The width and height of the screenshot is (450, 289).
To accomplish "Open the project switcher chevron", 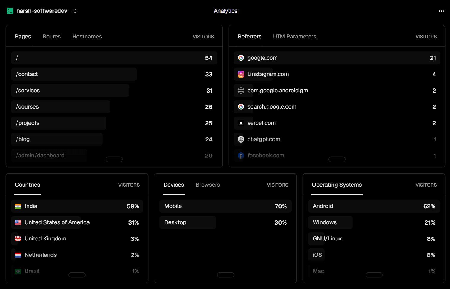I will point(75,11).
